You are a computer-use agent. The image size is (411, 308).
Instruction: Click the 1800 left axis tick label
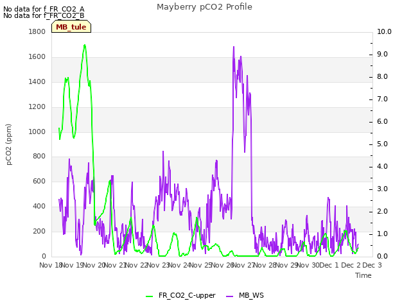pyautogui.click(x=37, y=31)
